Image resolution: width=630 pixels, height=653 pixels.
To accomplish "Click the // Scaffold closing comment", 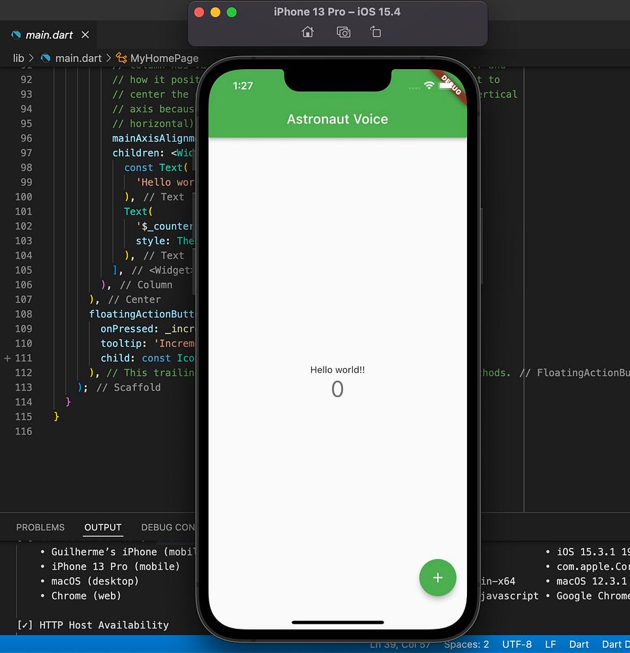I will [128, 387].
